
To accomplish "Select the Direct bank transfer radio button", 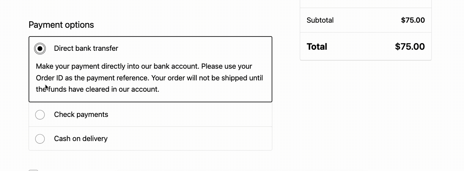I will pos(40,49).
